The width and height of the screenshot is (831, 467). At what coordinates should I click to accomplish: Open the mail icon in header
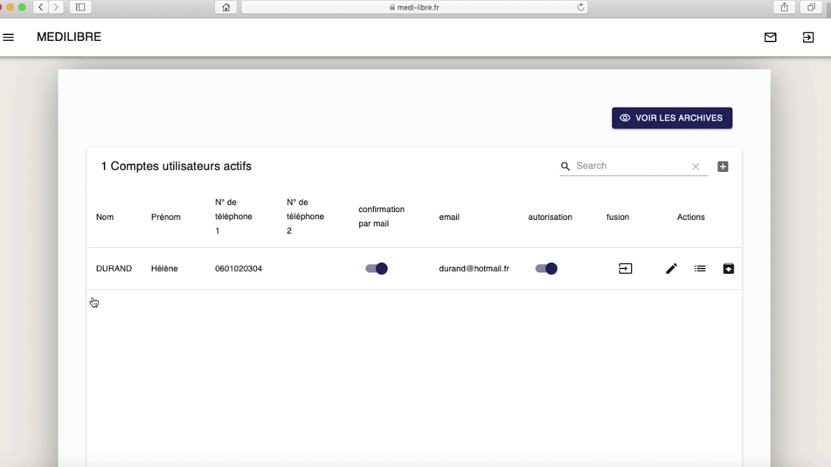tap(770, 38)
